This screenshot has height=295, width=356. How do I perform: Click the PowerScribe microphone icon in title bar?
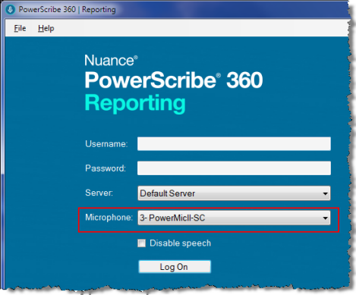10,10
